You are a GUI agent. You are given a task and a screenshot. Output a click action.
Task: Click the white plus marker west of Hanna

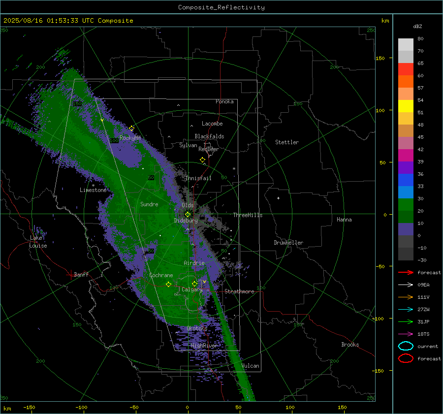click(x=278, y=198)
